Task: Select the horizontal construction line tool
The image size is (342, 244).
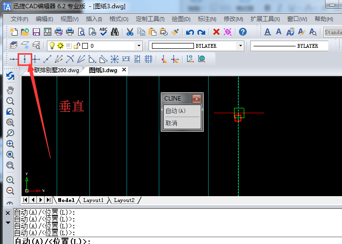Action: pos(14,59)
